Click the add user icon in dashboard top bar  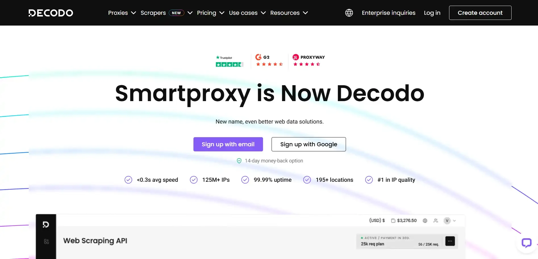click(x=436, y=221)
